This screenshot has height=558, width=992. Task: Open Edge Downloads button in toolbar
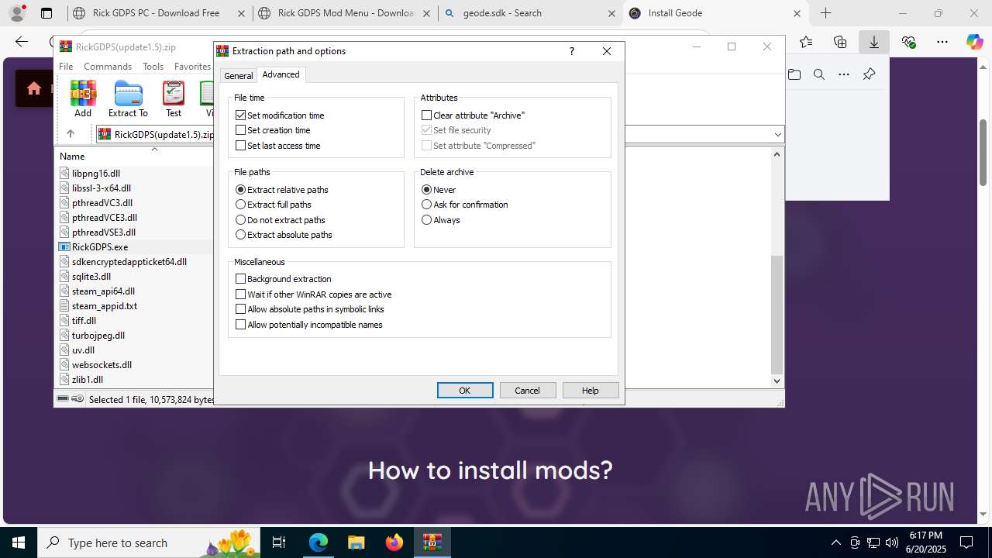tap(874, 42)
